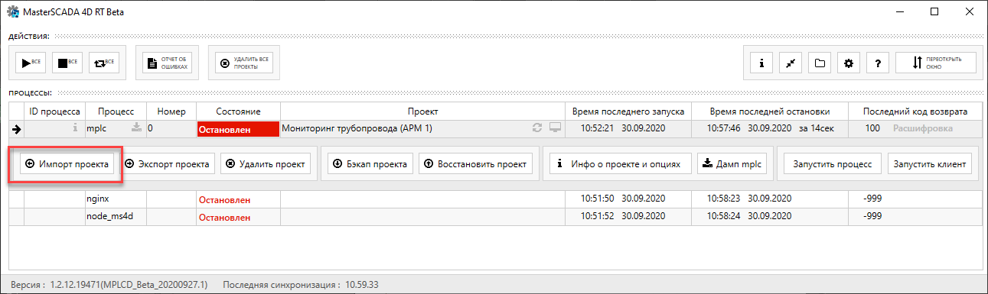The height and width of the screenshot is (294, 988).
Task: Click Состояние column header
Action: pos(238,111)
